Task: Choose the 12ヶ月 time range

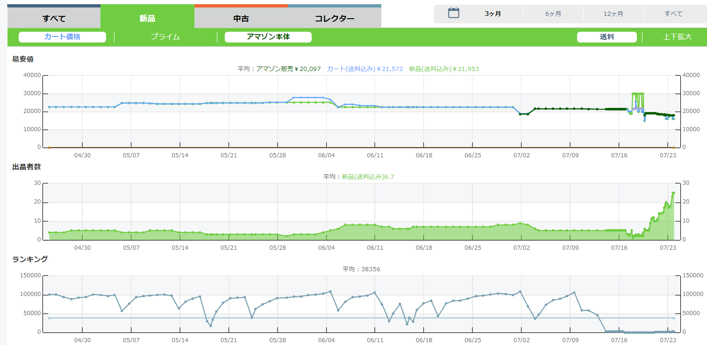Action: tap(613, 14)
